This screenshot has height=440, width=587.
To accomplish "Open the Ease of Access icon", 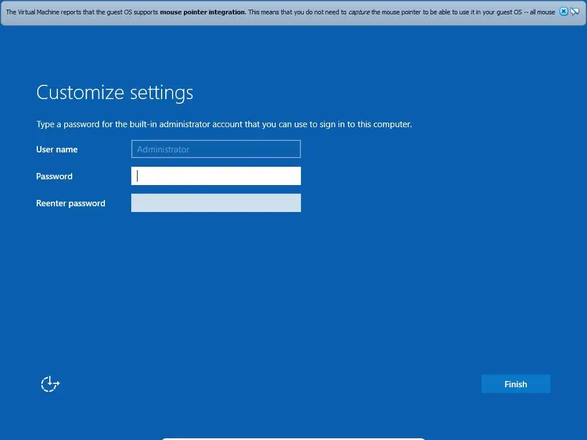I will 50,384.
